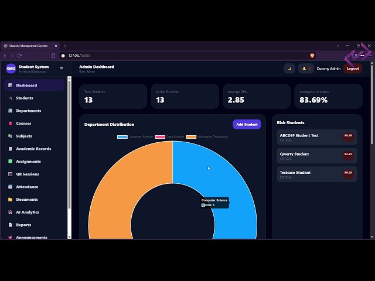
Task: Click the sidebar scrollbar down arrow
Action: (x=69, y=237)
